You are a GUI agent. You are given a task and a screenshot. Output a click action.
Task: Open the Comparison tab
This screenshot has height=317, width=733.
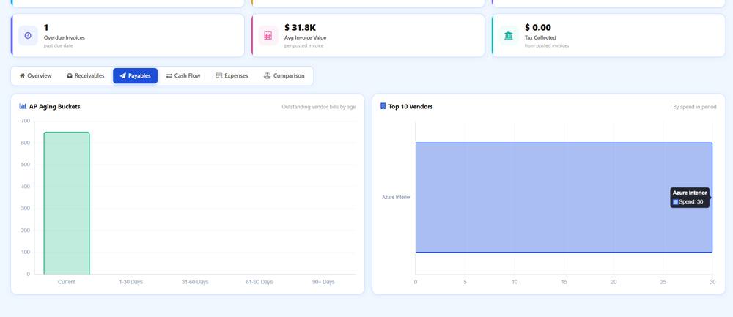point(284,75)
